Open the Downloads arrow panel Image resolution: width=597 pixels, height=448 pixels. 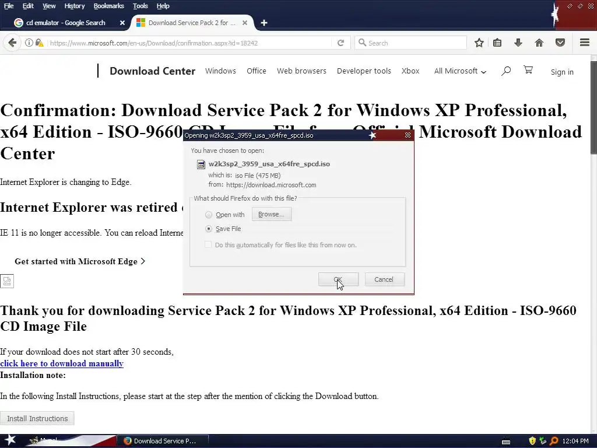click(518, 43)
